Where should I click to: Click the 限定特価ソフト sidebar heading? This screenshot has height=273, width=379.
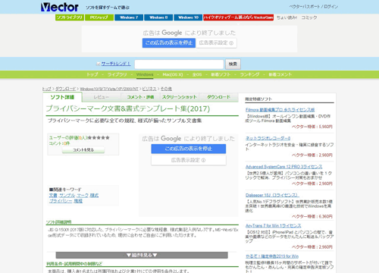pos(258,99)
